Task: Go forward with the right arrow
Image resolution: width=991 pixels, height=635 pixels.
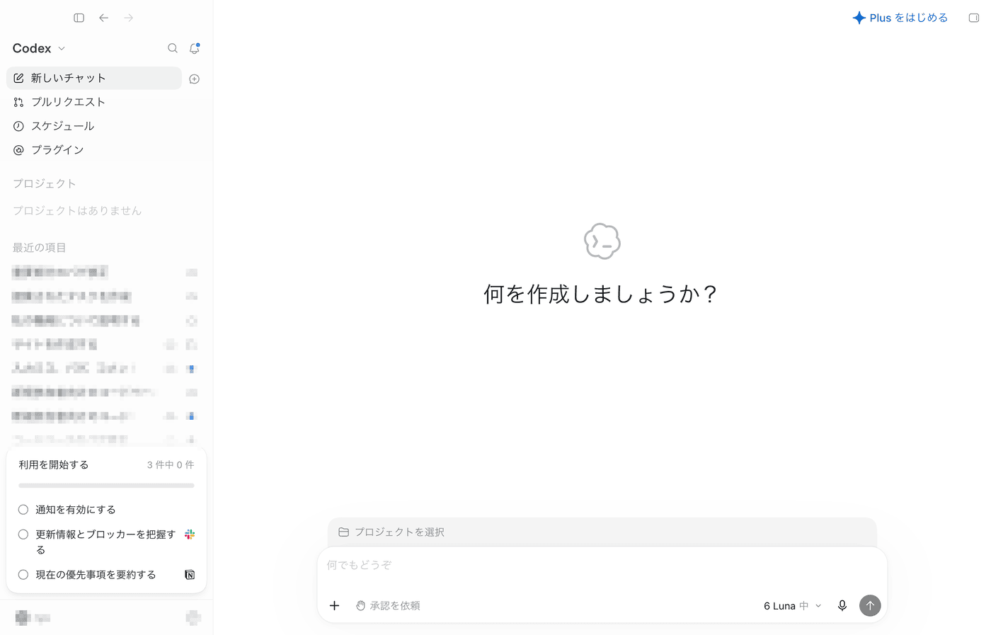Action: coord(129,18)
